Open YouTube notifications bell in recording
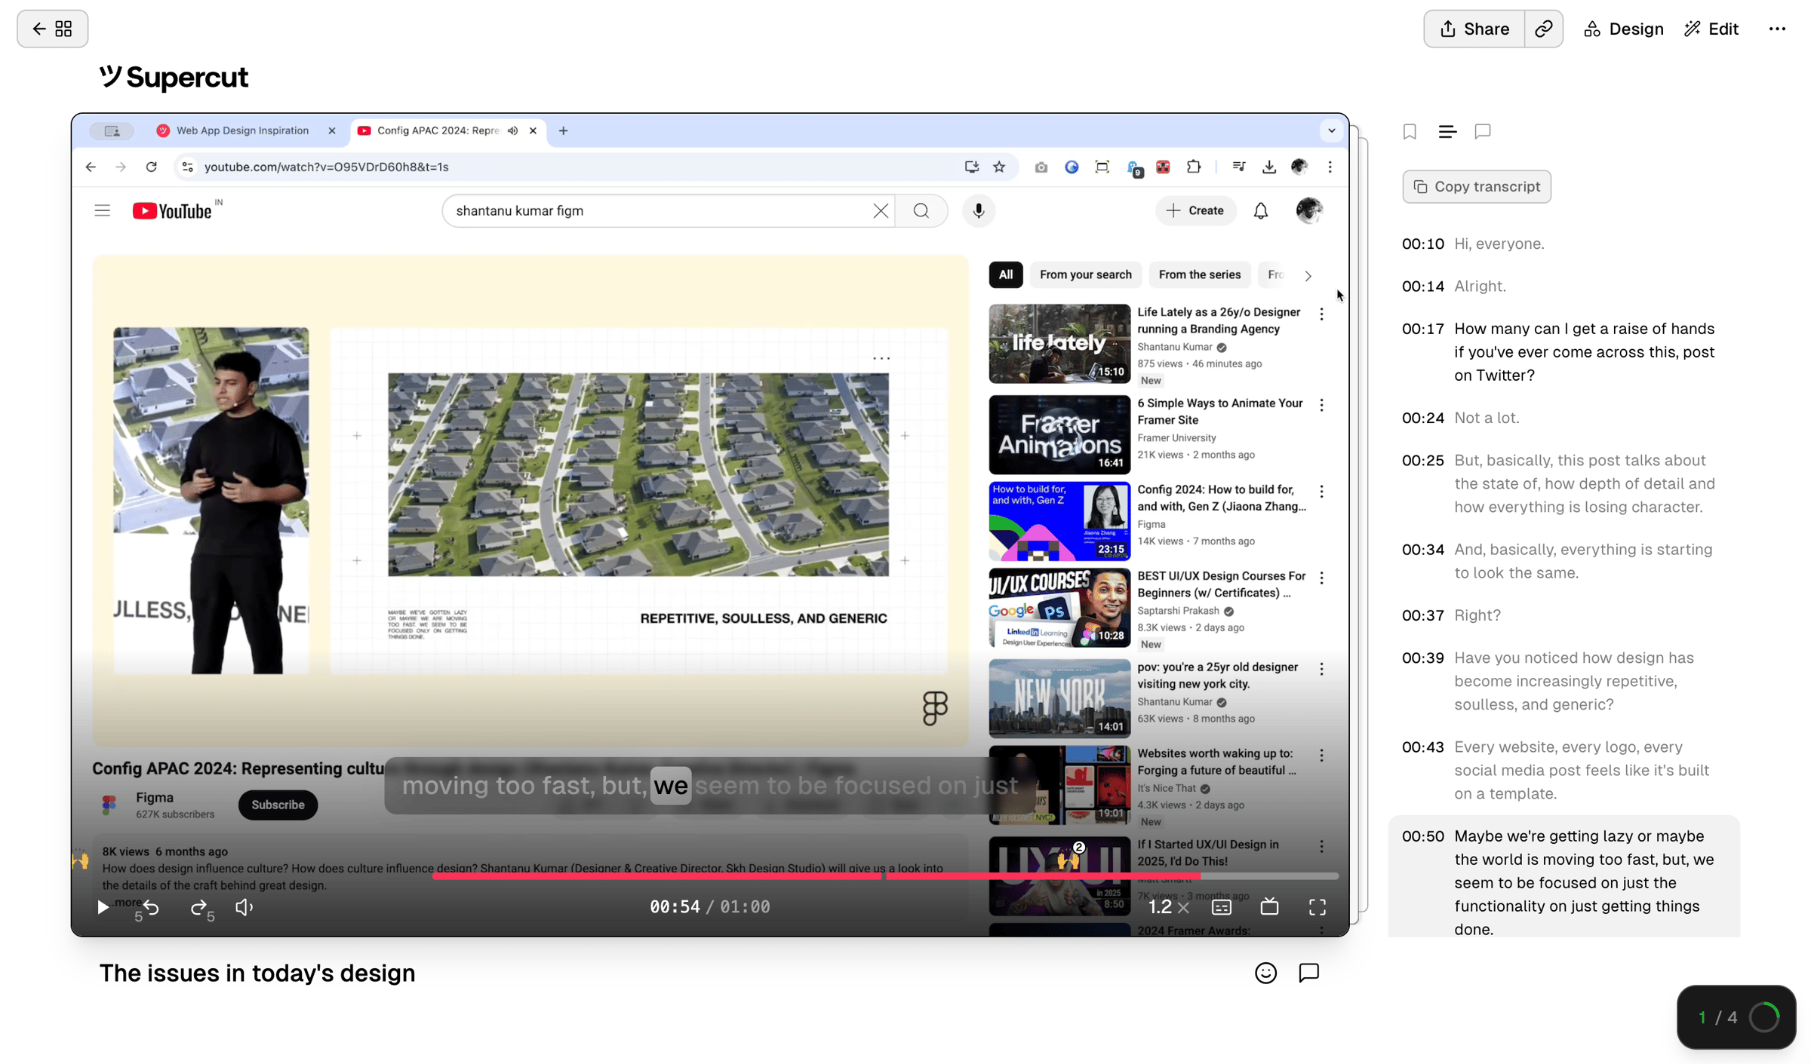Viewport: 1811px width, 1064px height. tap(1261, 211)
